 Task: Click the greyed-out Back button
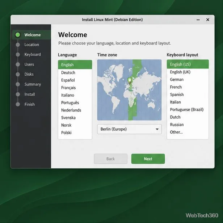pyautogui.click(x=110, y=159)
